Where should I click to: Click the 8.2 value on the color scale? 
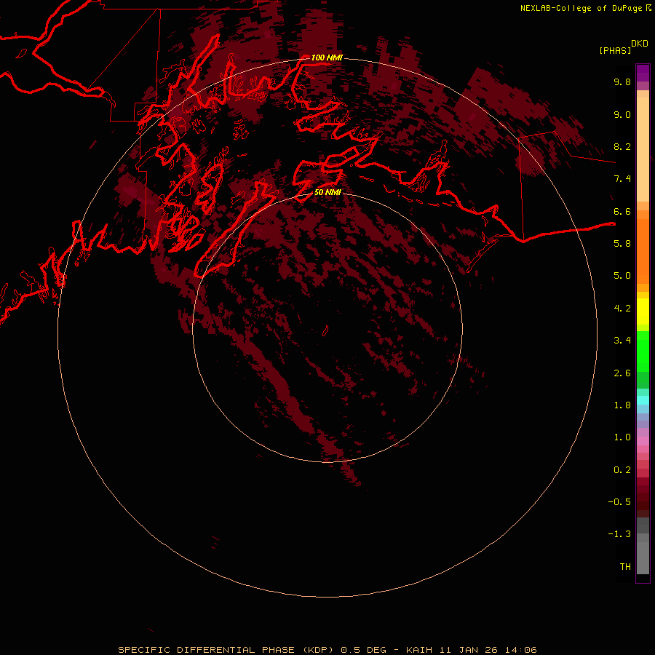coord(622,146)
